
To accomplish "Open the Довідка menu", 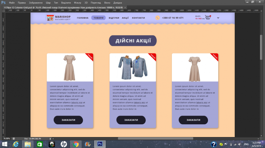I will pyautogui.click(x=117, y=3).
